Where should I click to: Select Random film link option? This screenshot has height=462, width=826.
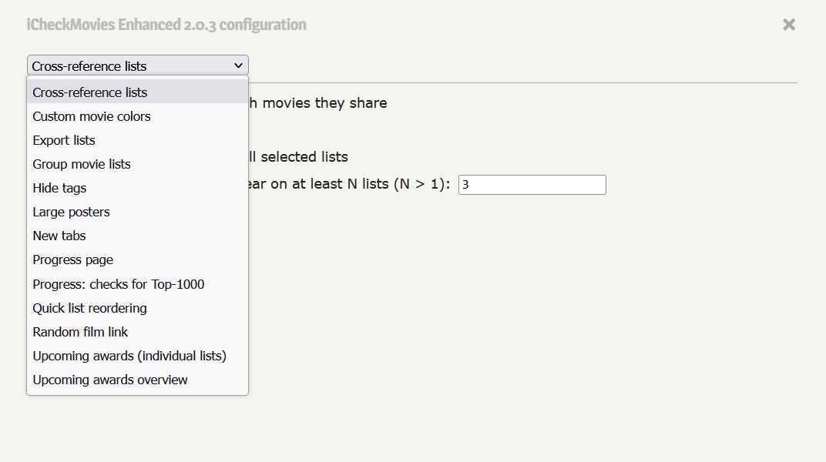80,332
